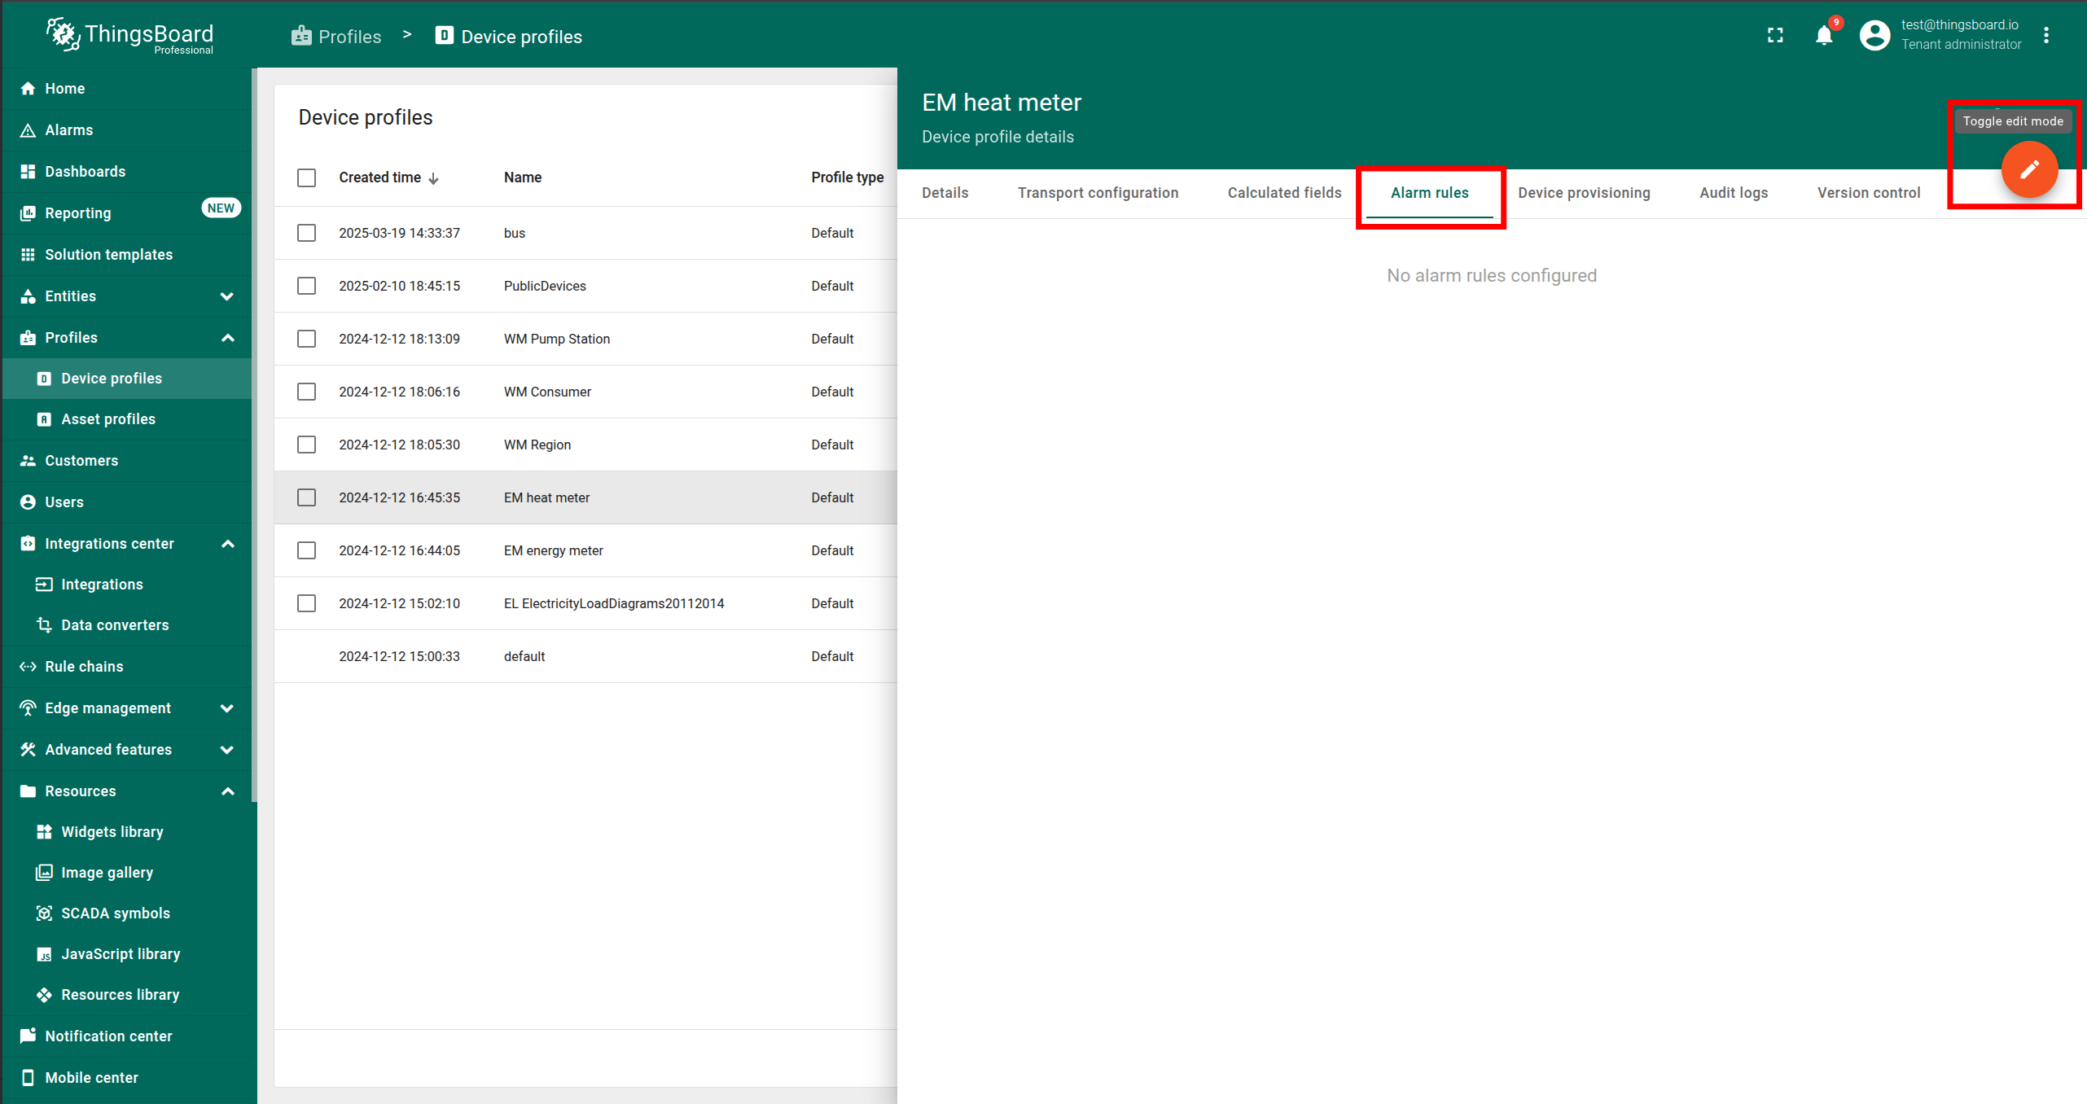The image size is (2087, 1104).
Task: Open the Audit logs tab
Action: coord(1733,193)
